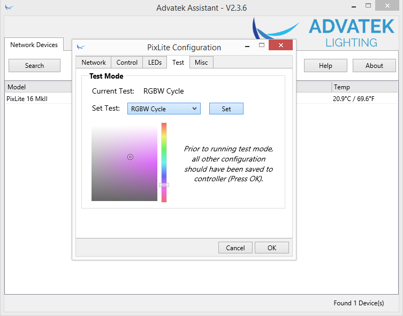Open the LEDs tab
The image size is (403, 316).
click(x=155, y=63)
